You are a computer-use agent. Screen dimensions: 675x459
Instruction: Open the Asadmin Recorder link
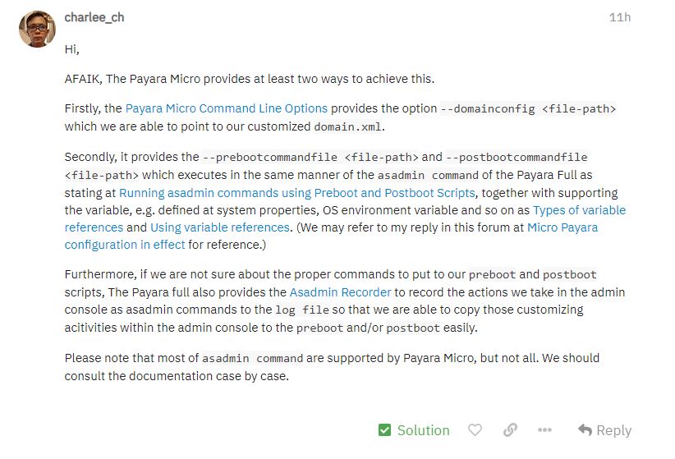pos(341,292)
